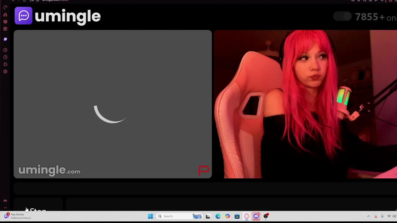Open Extensions puzzle icon in the sidebar
This screenshot has height=223, width=397.
[x=5, y=64]
